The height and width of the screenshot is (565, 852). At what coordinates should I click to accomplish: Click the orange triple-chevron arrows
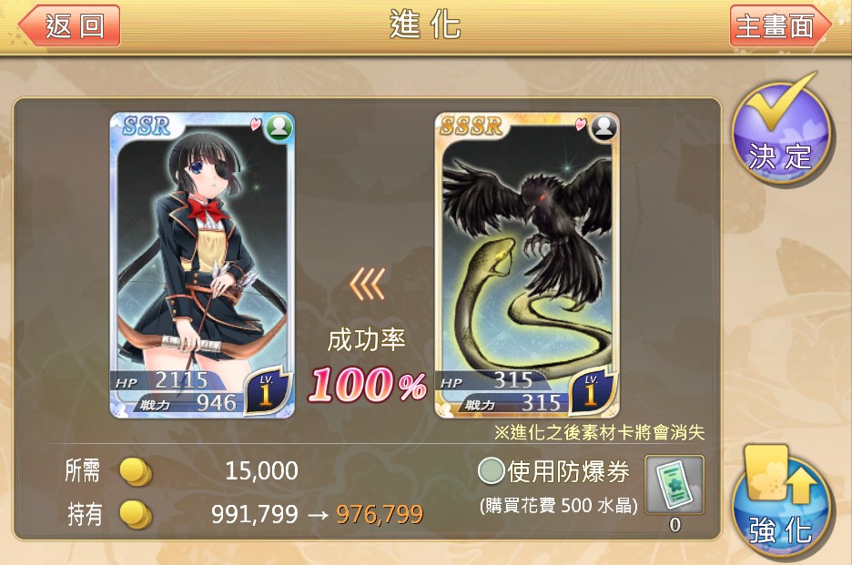(368, 283)
